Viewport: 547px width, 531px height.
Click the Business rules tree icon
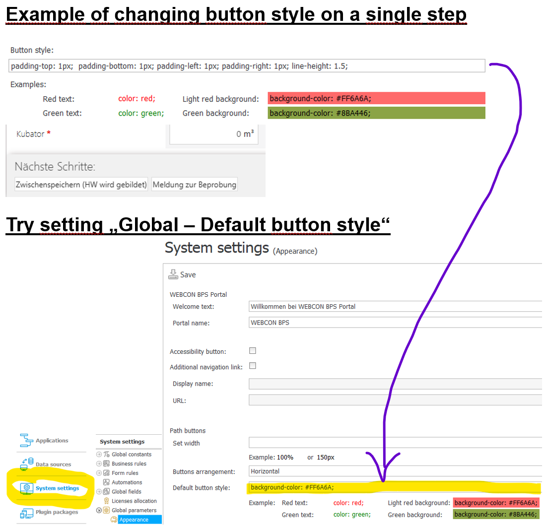click(107, 464)
